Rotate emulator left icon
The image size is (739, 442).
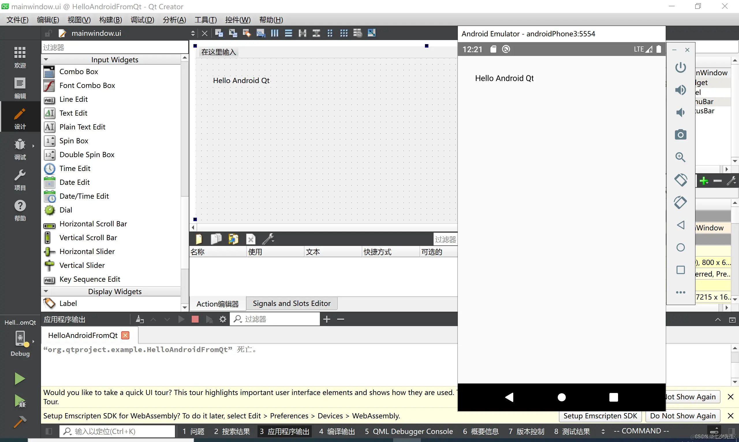(x=680, y=180)
